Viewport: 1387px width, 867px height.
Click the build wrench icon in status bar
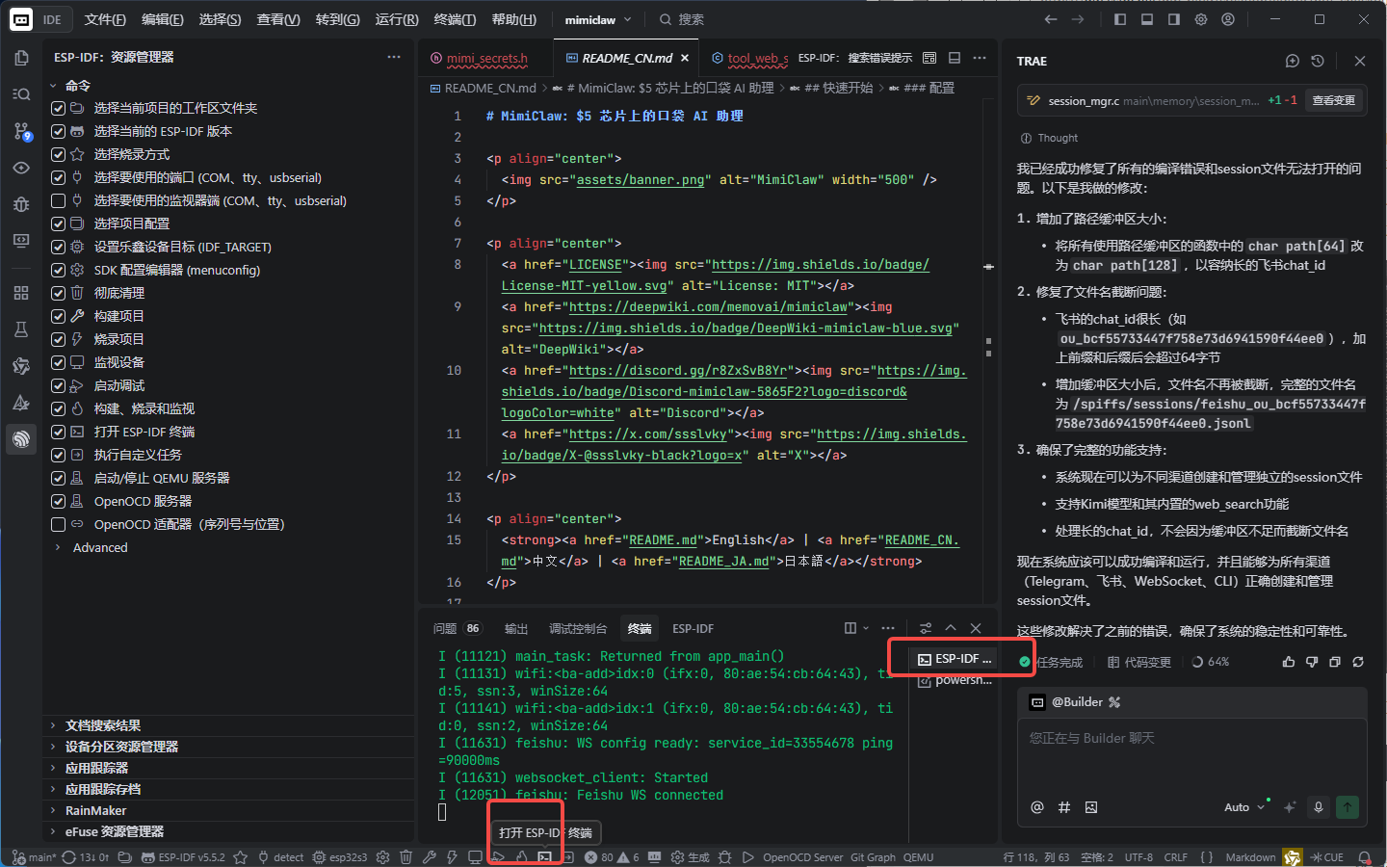(x=429, y=856)
